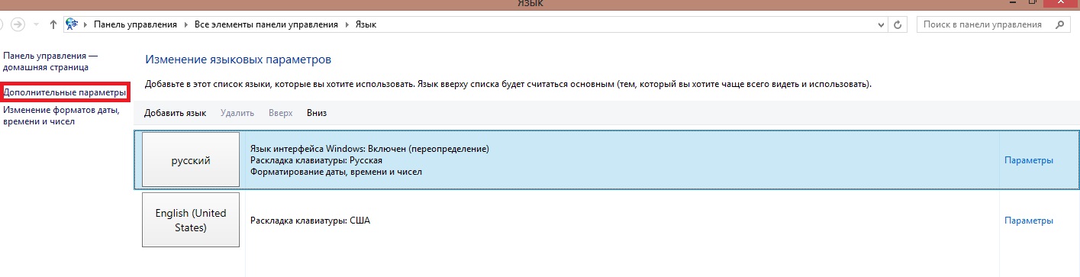The width and height of the screenshot is (1080, 277).
Task: Open "Параметры" for English (United States)
Action: [1029, 221]
